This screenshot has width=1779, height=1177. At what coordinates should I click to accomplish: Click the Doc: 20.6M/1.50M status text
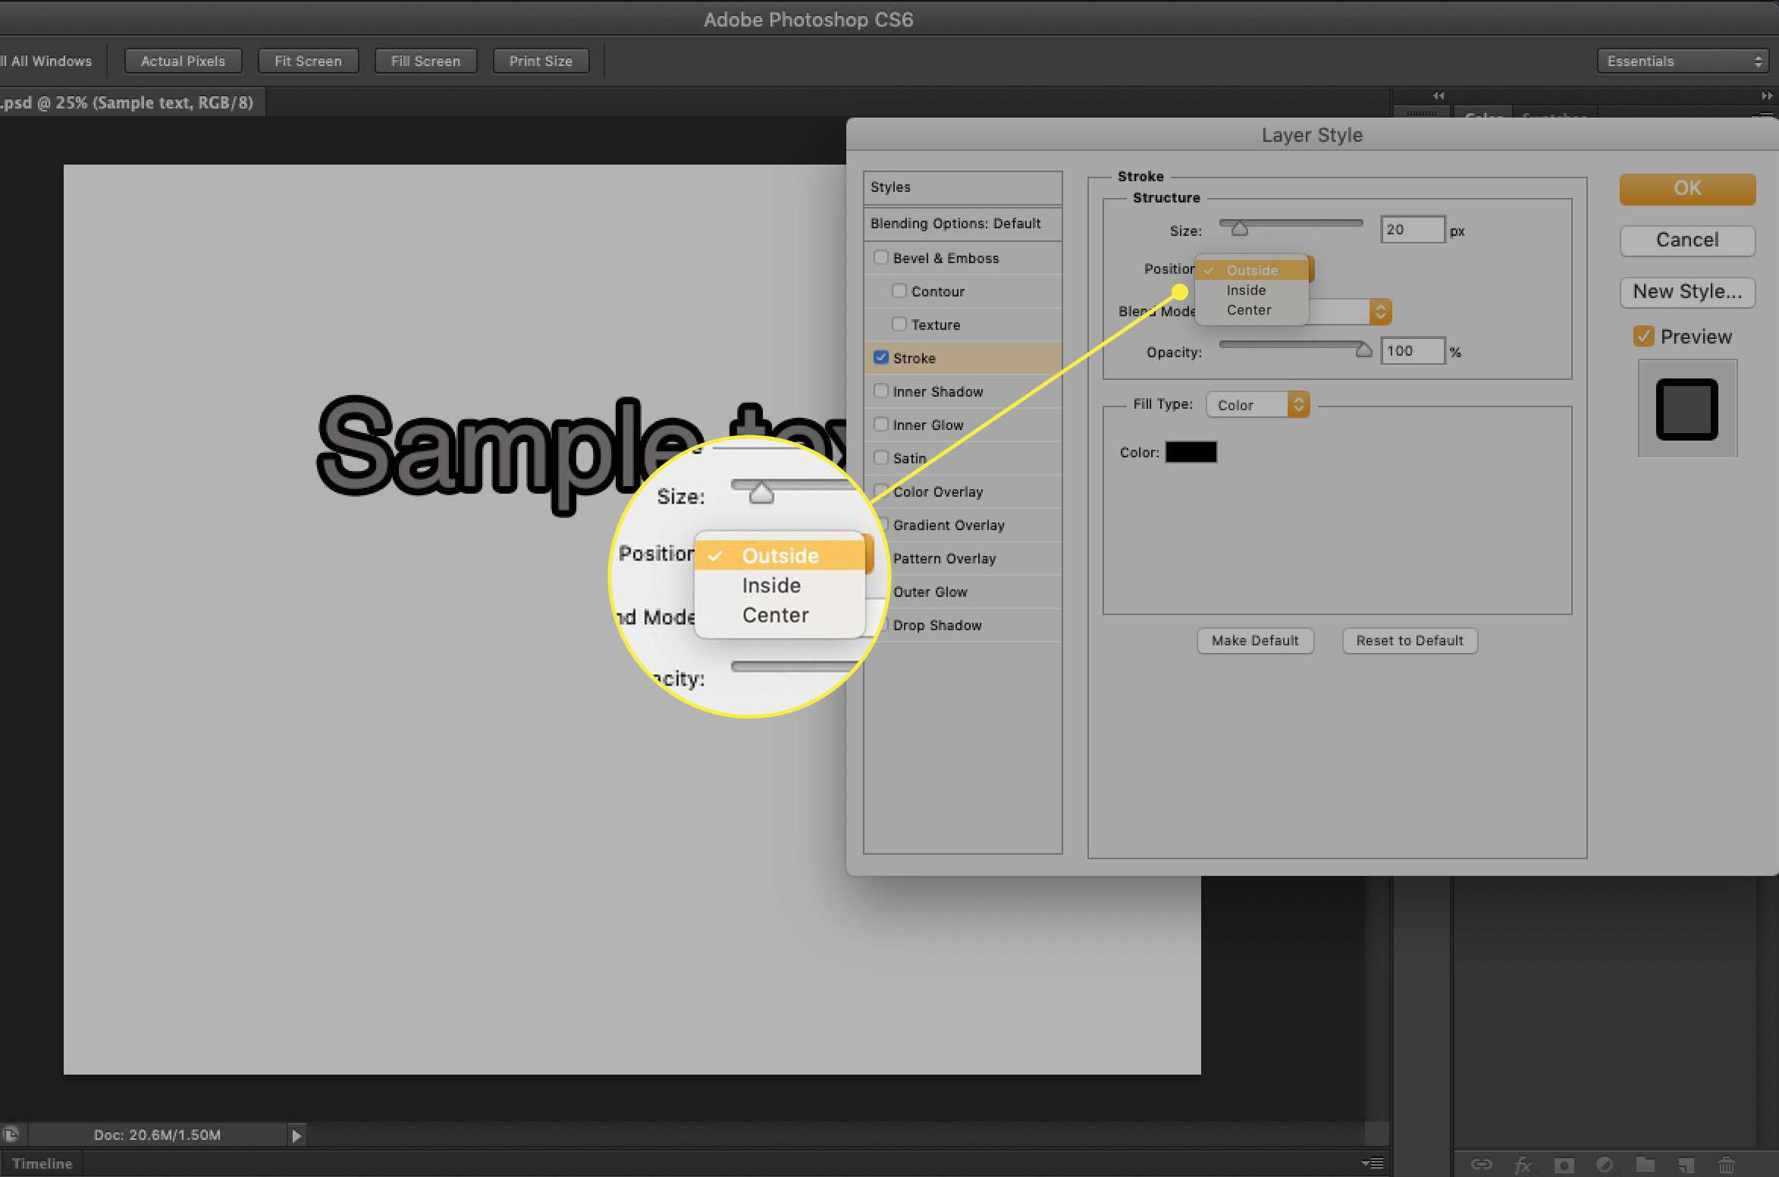(157, 1135)
